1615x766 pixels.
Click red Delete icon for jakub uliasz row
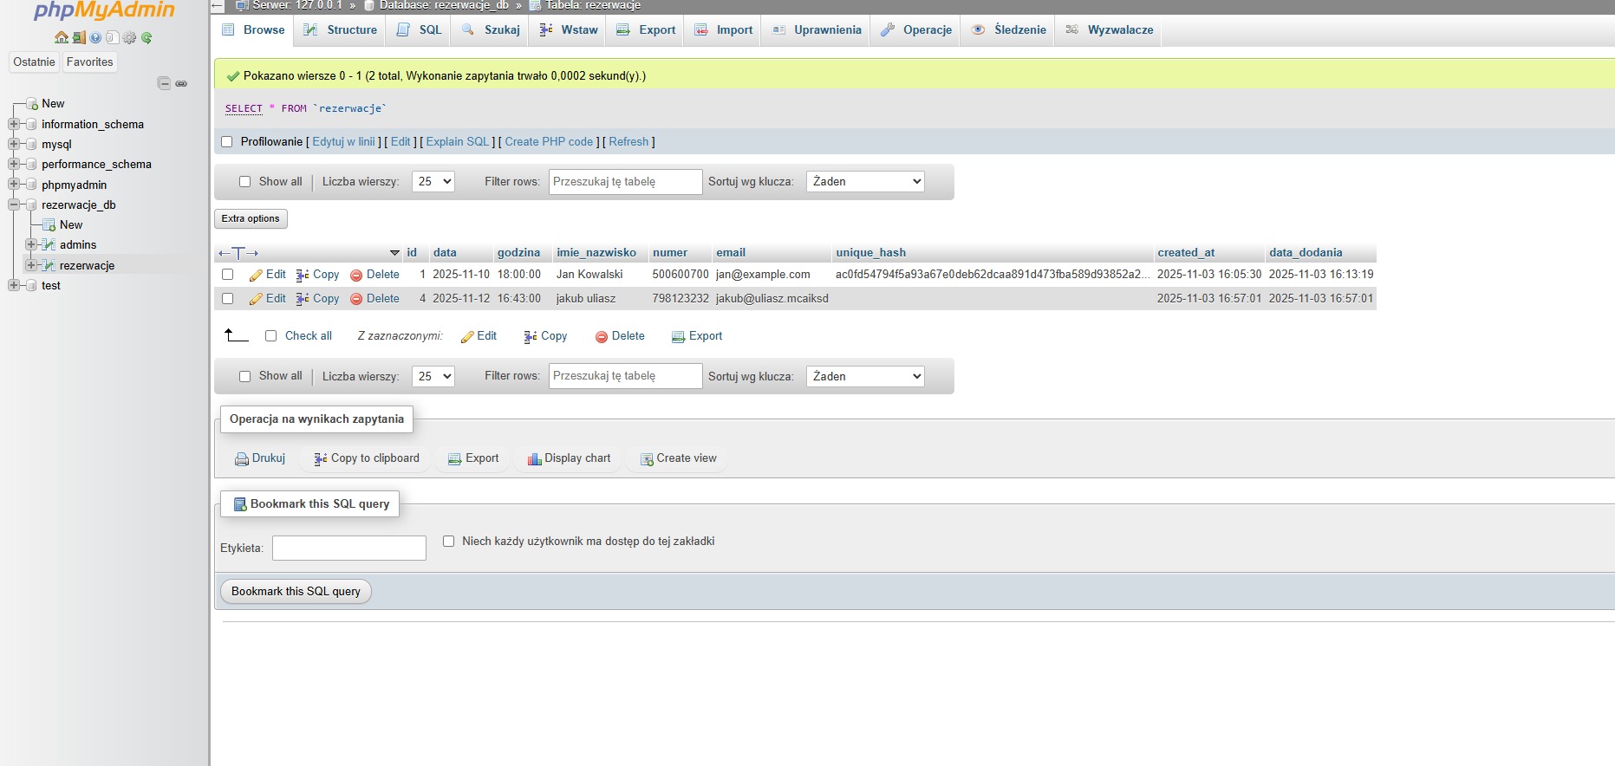pos(356,299)
